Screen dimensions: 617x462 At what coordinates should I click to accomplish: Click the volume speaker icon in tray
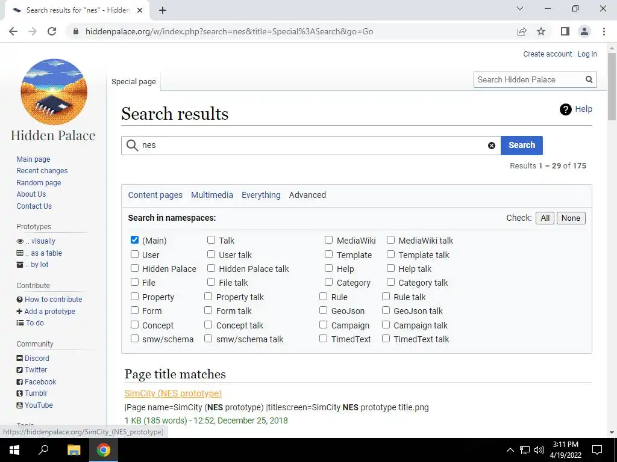[x=539, y=450]
